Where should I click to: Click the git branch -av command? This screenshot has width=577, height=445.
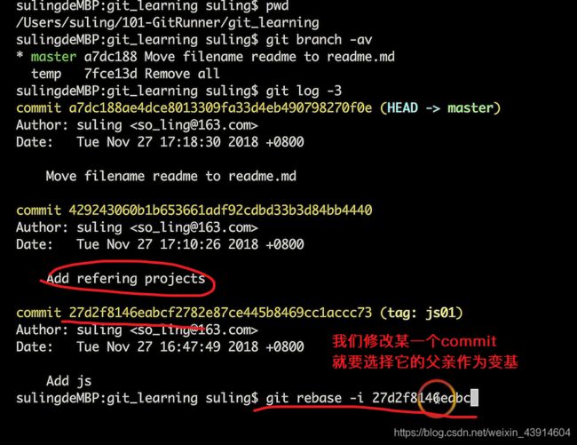click(x=319, y=40)
